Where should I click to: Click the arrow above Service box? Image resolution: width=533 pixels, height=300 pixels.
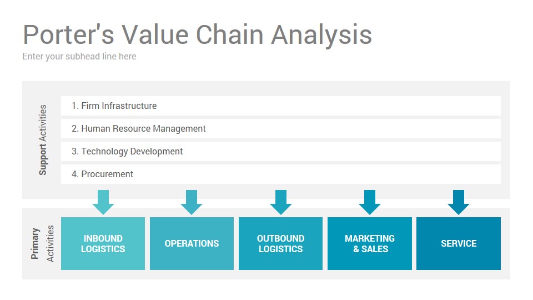click(x=459, y=202)
